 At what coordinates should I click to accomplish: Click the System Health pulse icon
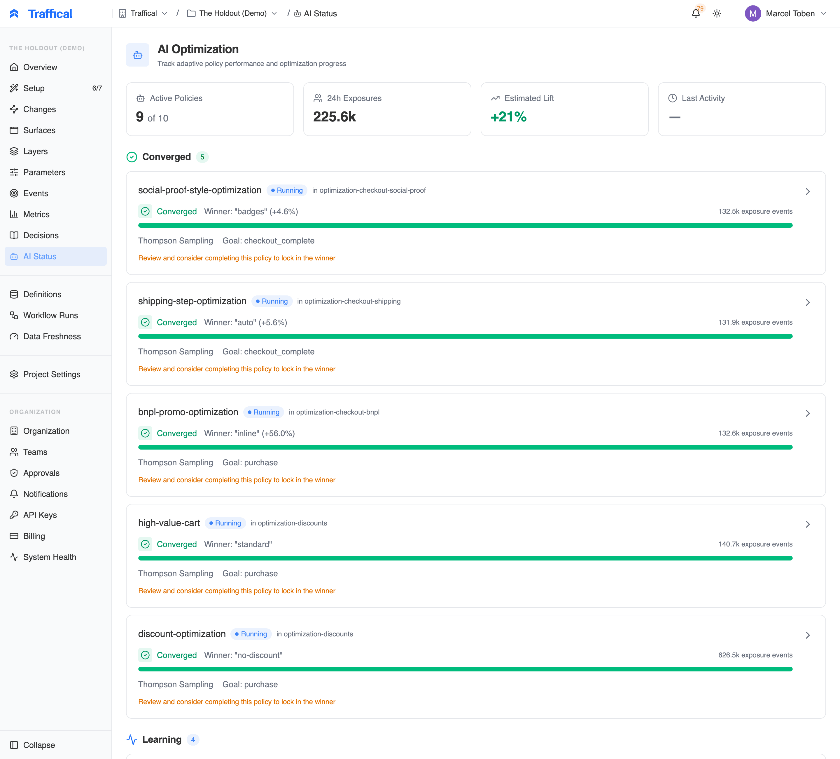click(14, 557)
